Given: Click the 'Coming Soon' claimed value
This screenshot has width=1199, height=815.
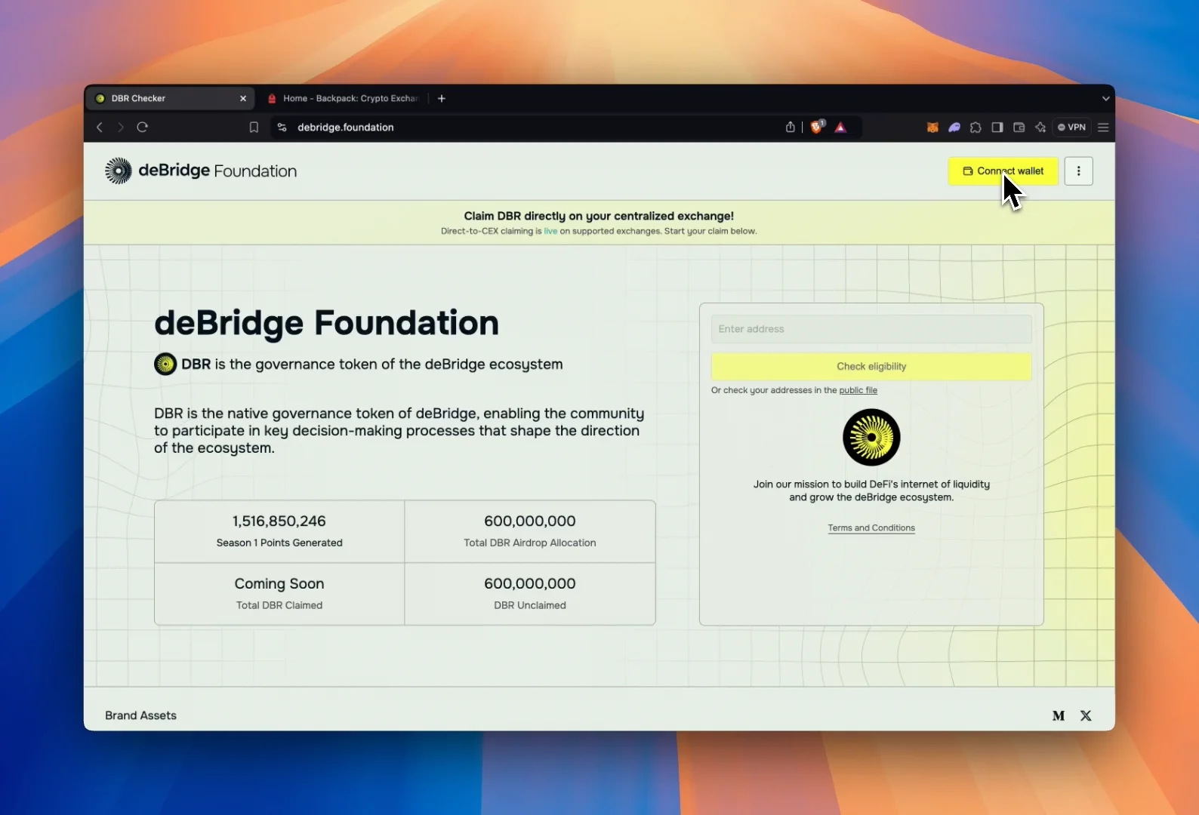Looking at the screenshot, I should (279, 584).
